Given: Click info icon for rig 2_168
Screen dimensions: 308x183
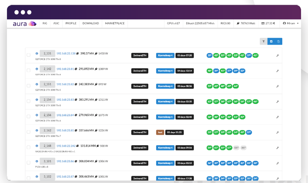Looking at the screenshot, I should [37, 146].
